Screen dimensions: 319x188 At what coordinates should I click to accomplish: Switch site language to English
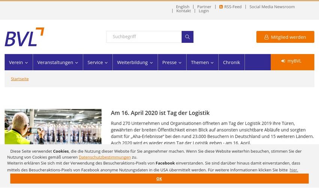(182, 7)
